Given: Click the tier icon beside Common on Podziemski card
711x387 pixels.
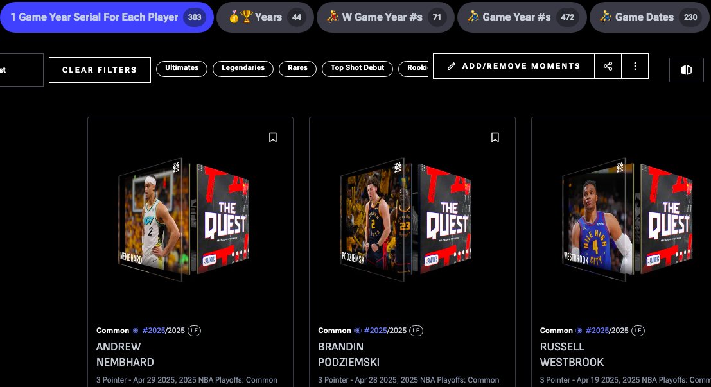Looking at the screenshot, I should (x=357, y=331).
